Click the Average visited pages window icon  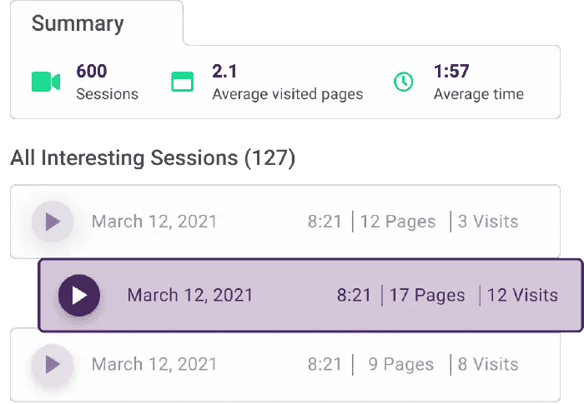point(182,82)
